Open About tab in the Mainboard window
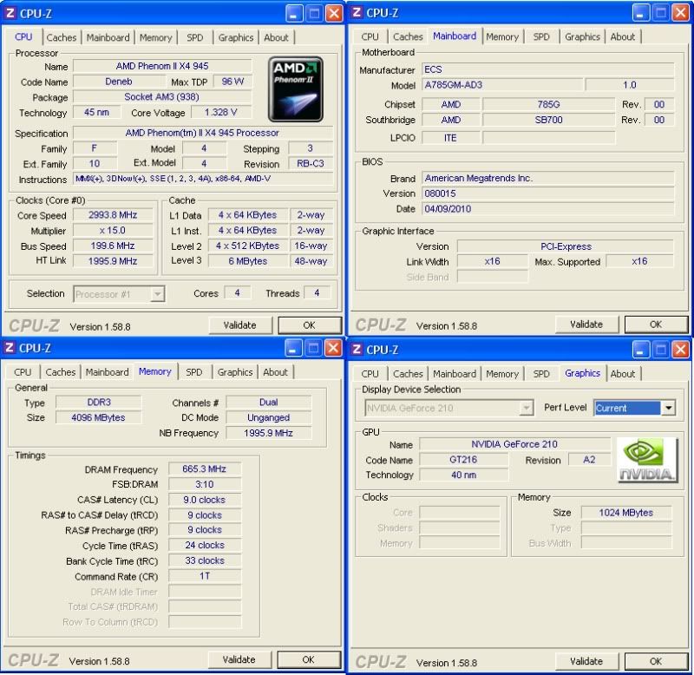Image resolution: width=694 pixels, height=675 pixels. [623, 36]
